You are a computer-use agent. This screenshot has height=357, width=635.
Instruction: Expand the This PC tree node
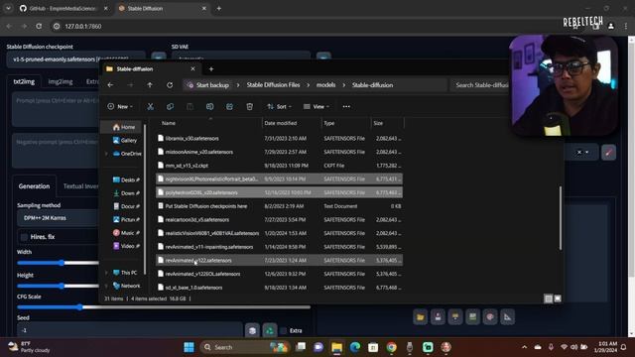(x=106, y=273)
